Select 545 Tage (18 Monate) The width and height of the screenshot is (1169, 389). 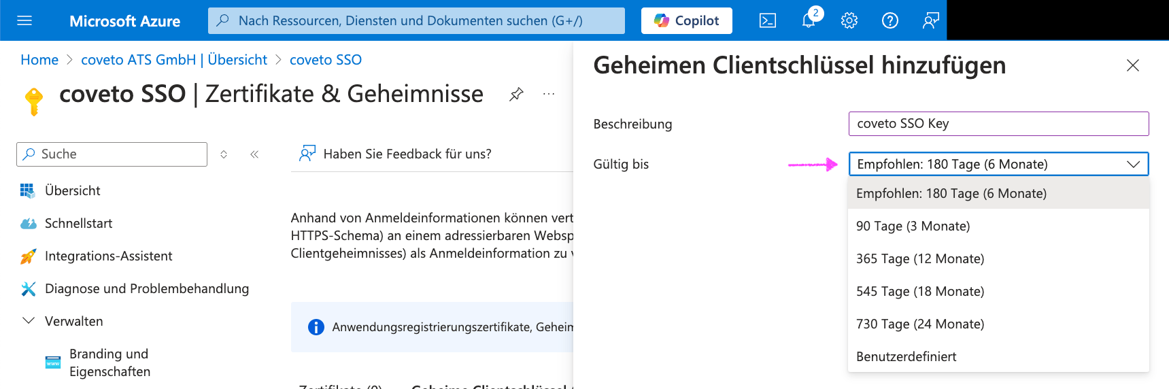pyautogui.click(x=998, y=291)
